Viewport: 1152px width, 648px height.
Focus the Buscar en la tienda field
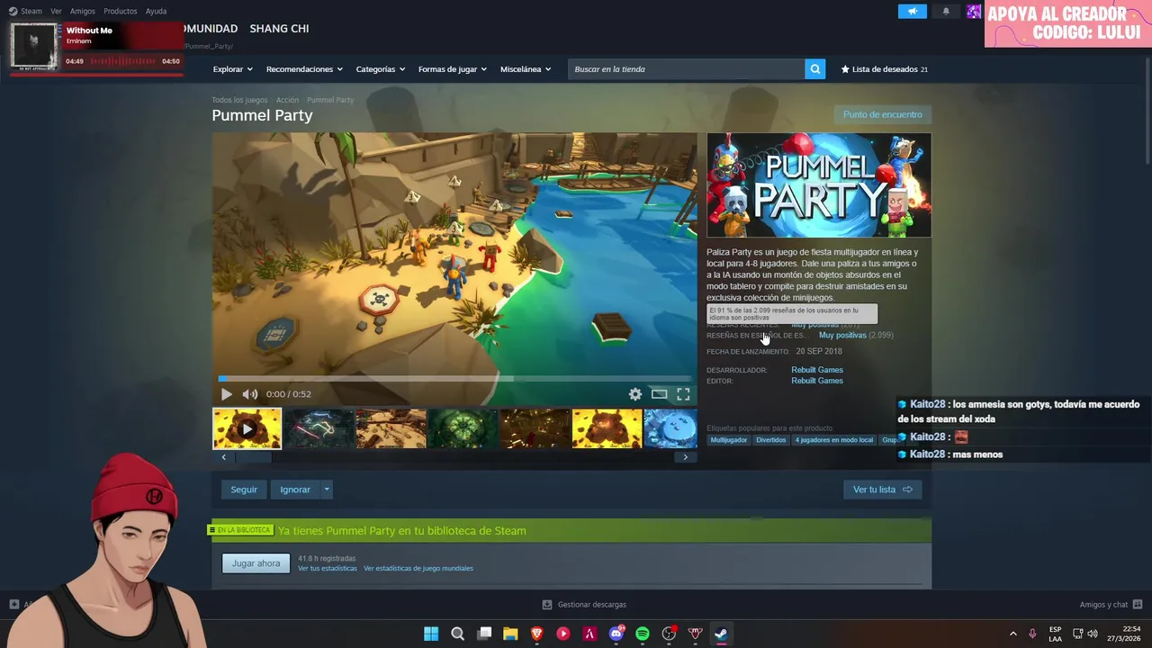(x=686, y=69)
